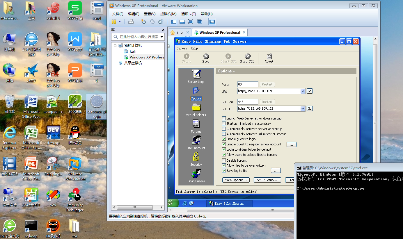This screenshot has height=239, width=403.
Task: Collapse the 我的计算机 tree node
Action: pyautogui.click(x=115, y=46)
